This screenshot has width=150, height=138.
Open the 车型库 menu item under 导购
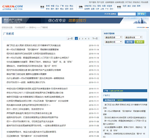[109, 6]
